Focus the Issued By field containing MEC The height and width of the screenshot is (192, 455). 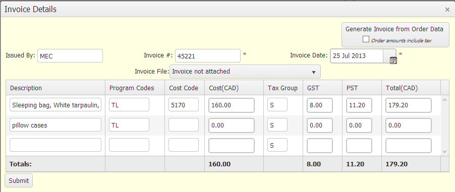(x=70, y=56)
